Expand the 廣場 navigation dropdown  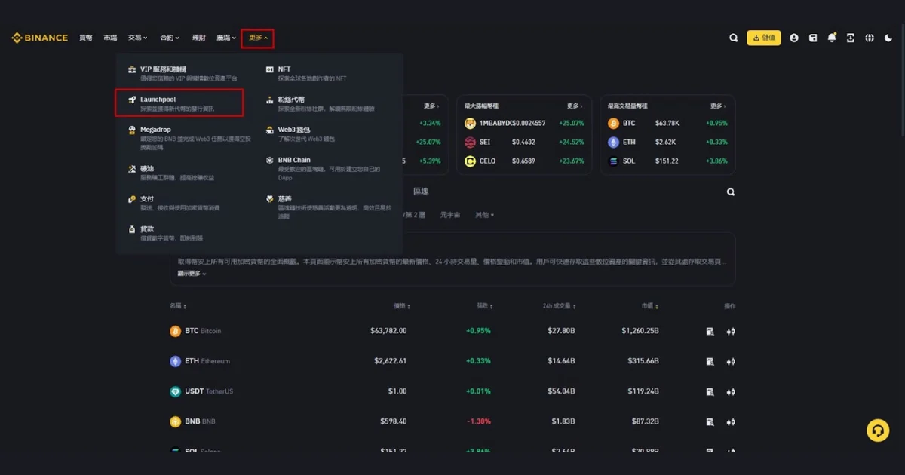(226, 38)
